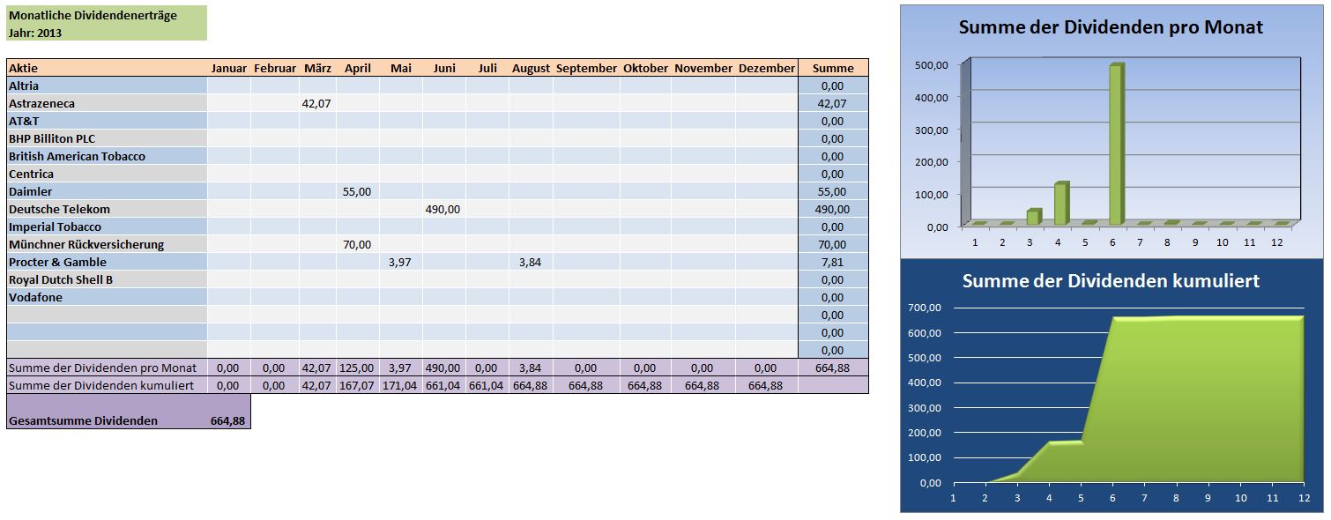The height and width of the screenshot is (520, 1331).
Task: Select the 'Royal Dutch Shell B' row label
Action: (107, 279)
